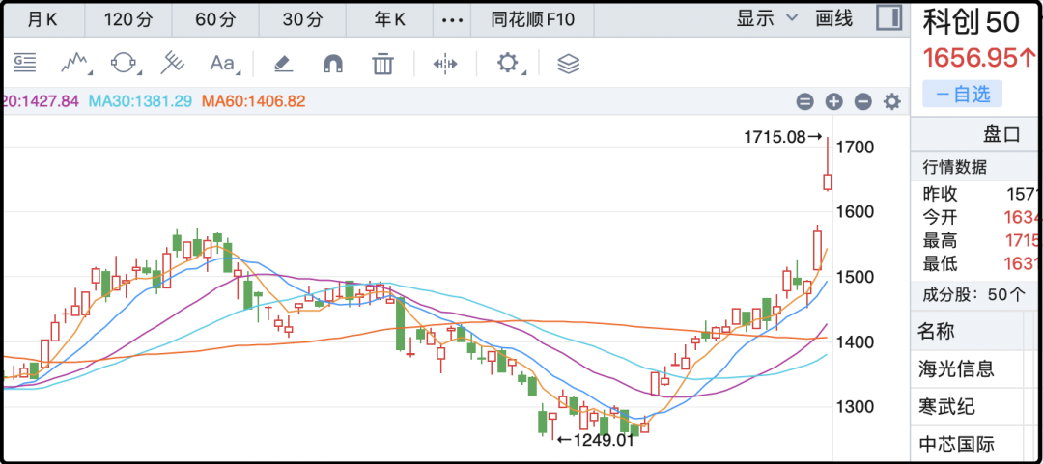Click the 1300 price axis label
This screenshot has height=464, width=1043.
[856, 407]
